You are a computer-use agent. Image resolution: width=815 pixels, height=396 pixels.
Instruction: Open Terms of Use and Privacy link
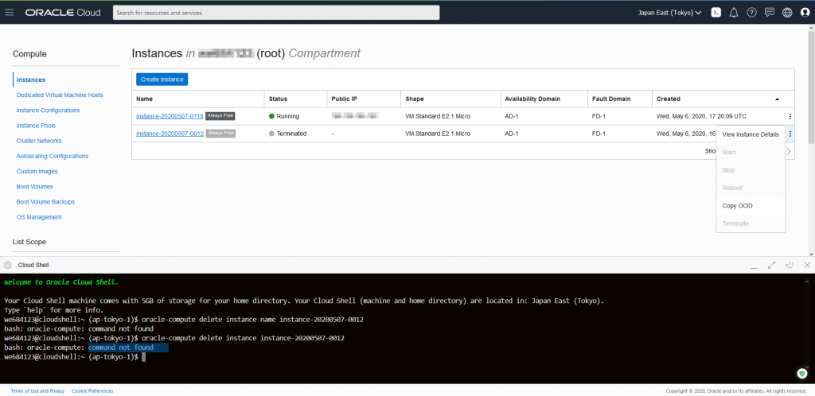(37, 390)
